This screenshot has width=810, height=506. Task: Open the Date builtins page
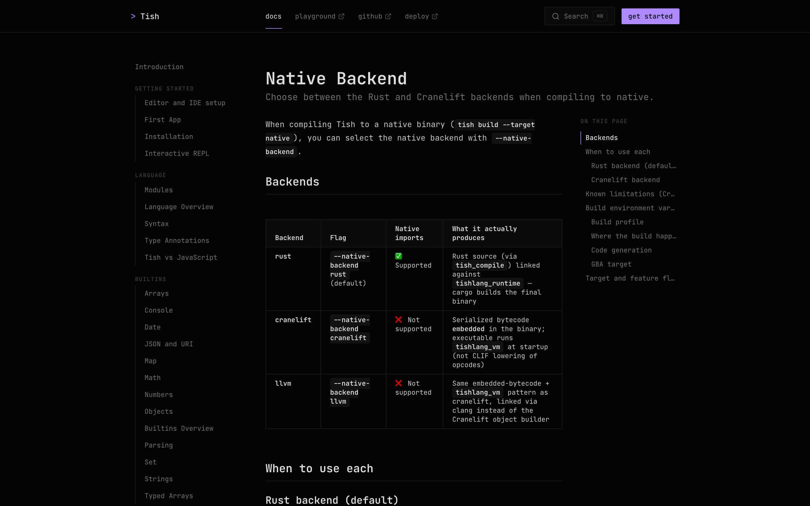point(153,327)
